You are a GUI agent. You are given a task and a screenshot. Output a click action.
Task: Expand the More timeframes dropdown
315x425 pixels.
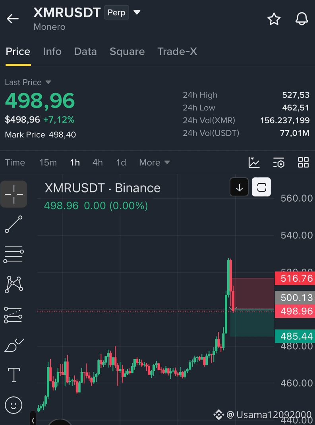click(155, 162)
